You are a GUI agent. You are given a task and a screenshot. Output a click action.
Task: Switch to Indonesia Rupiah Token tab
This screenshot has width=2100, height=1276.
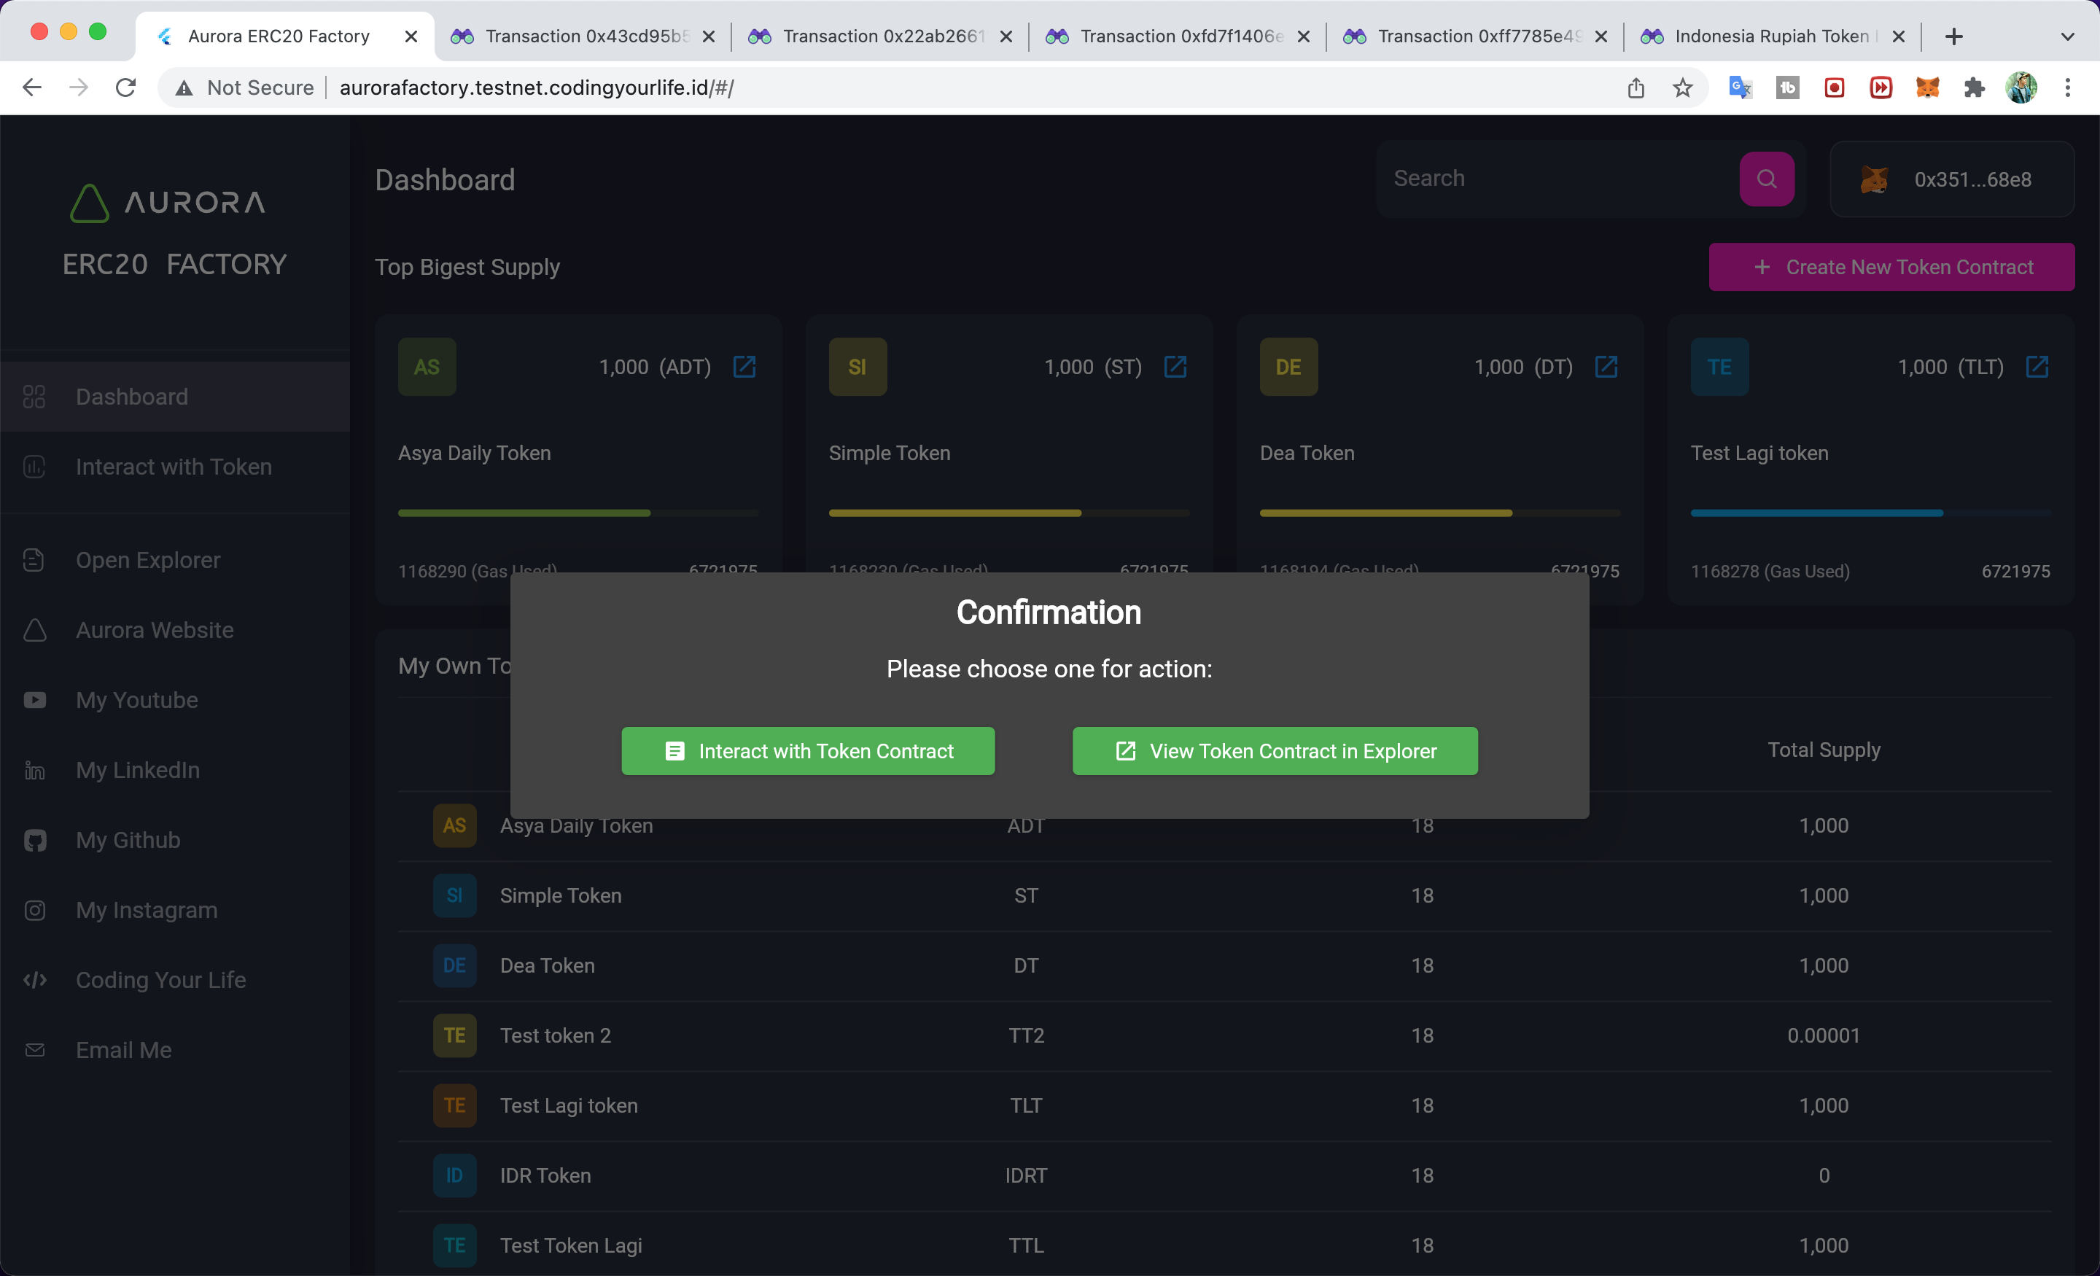[1764, 36]
